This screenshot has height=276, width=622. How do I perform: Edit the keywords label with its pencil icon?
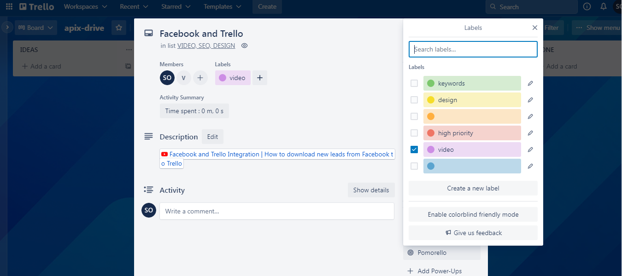tap(530, 83)
